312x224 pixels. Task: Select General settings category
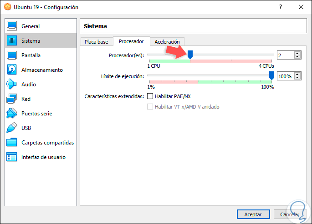[41, 26]
